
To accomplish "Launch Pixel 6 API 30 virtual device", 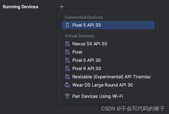I will (87, 69).
